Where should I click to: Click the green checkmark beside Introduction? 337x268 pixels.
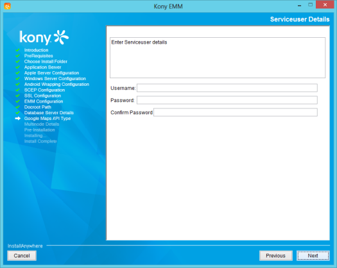[17, 50]
